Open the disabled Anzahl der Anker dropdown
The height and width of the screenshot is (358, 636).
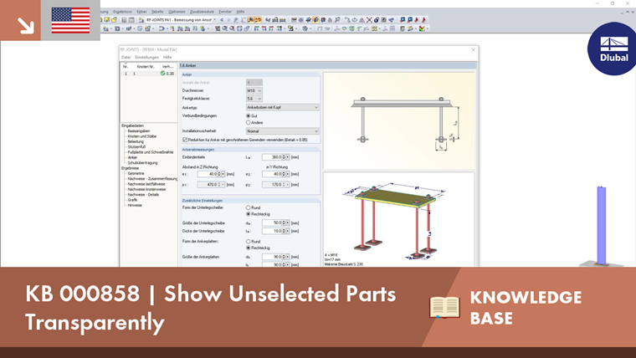pyautogui.click(x=254, y=82)
